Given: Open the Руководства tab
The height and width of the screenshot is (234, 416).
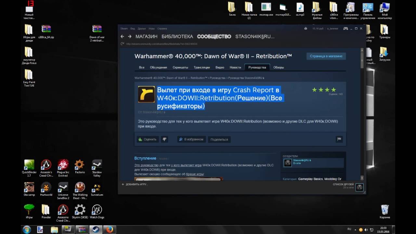Looking at the screenshot, I should tap(257, 67).
